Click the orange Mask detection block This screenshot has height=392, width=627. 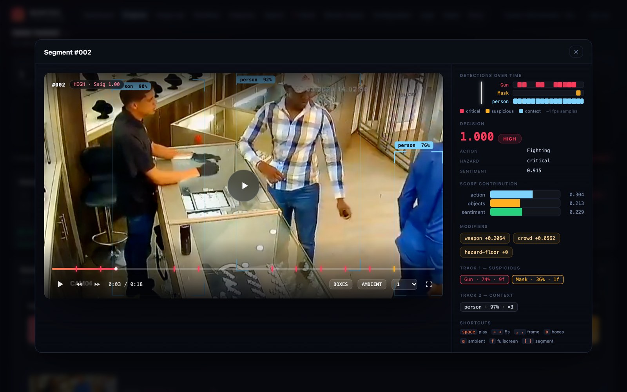pyautogui.click(x=578, y=93)
